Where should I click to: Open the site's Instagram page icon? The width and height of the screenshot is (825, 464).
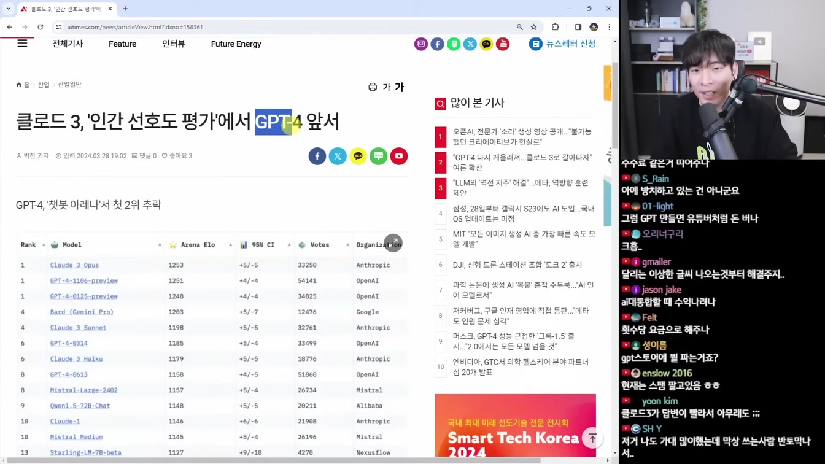point(421,44)
